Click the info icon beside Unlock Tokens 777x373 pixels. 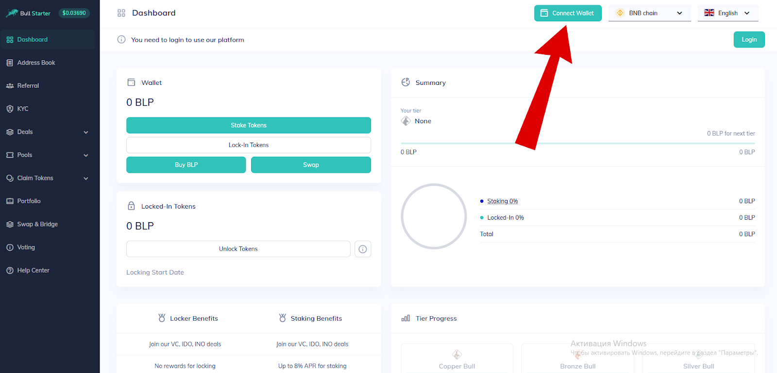[x=363, y=249]
